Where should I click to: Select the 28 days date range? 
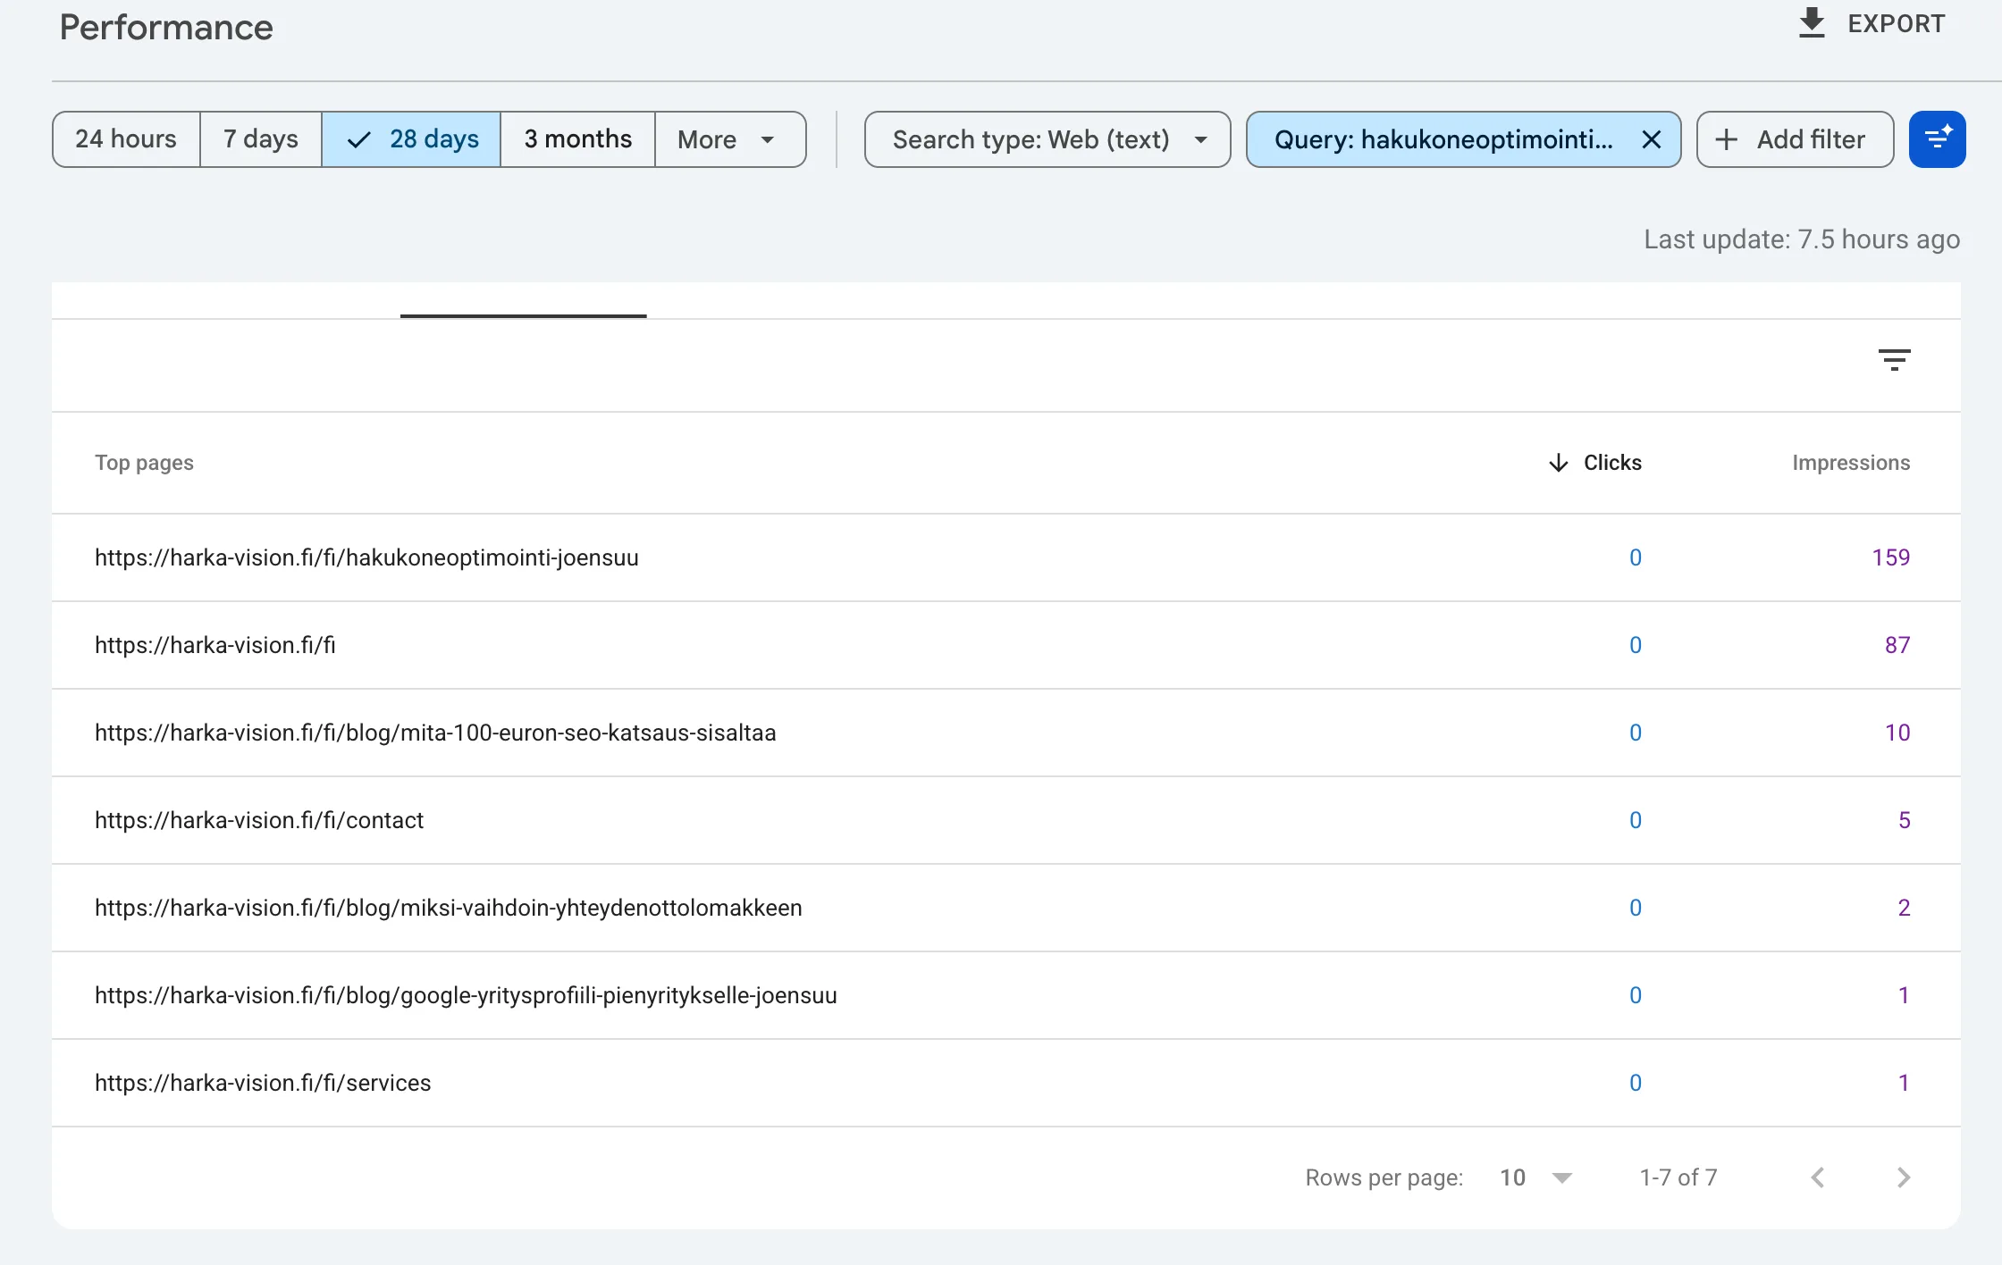point(411,139)
